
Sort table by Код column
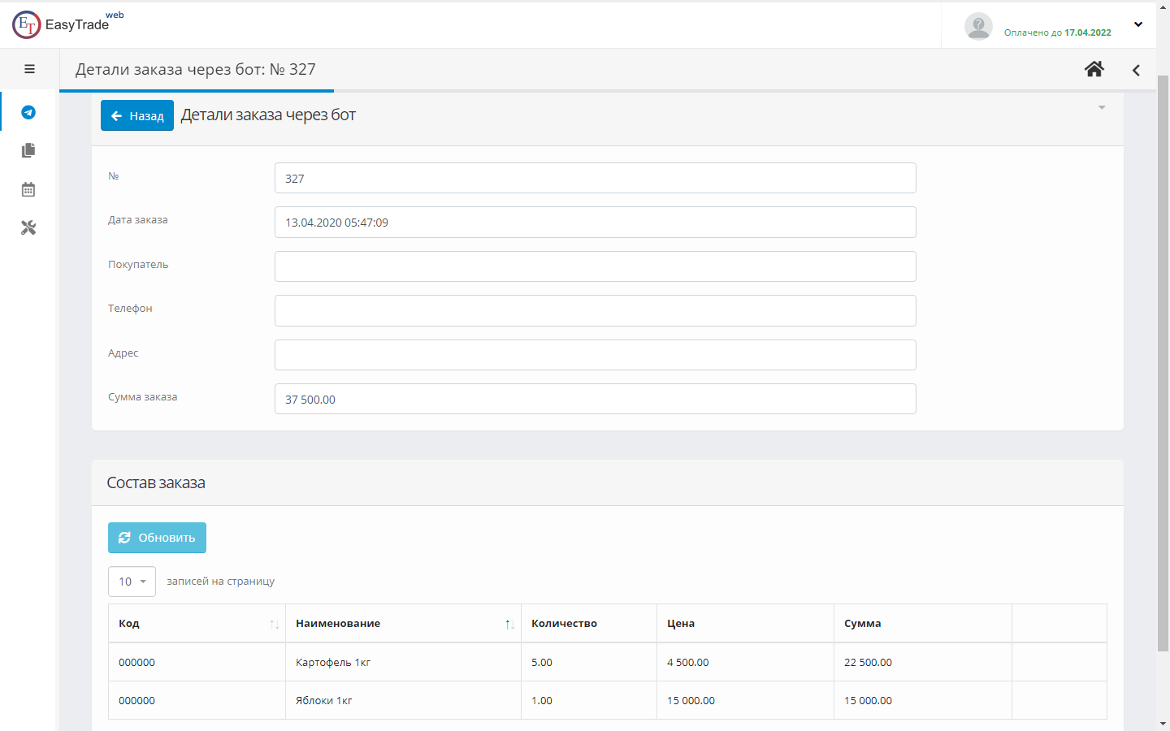pyautogui.click(x=197, y=623)
